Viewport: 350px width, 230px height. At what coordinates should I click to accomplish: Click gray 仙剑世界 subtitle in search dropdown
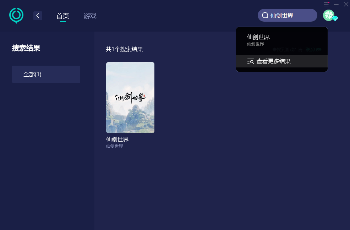255,44
